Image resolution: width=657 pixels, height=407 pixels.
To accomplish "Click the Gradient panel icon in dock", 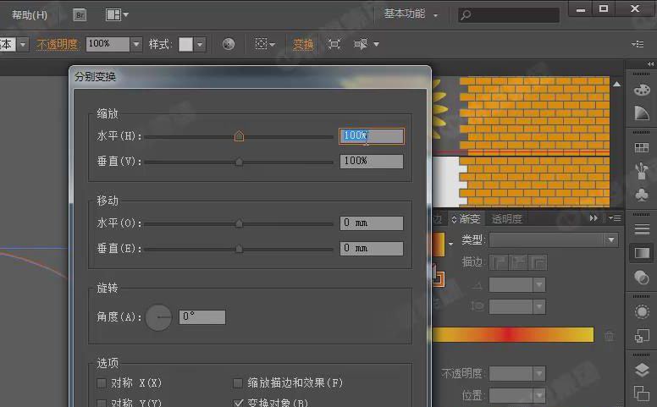I will point(642,253).
